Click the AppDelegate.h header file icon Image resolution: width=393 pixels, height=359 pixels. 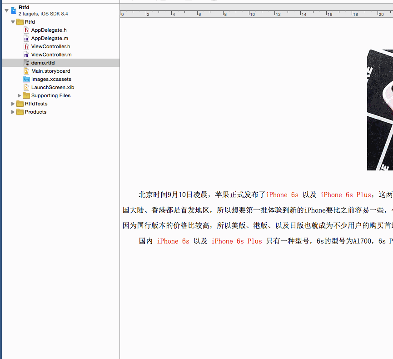[x=26, y=30]
